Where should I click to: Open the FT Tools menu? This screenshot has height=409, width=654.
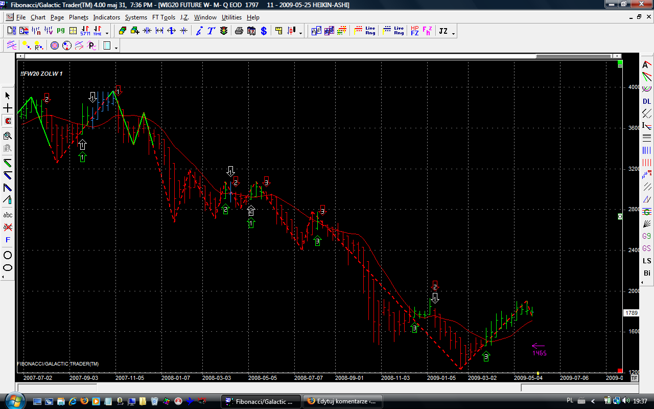pyautogui.click(x=163, y=17)
